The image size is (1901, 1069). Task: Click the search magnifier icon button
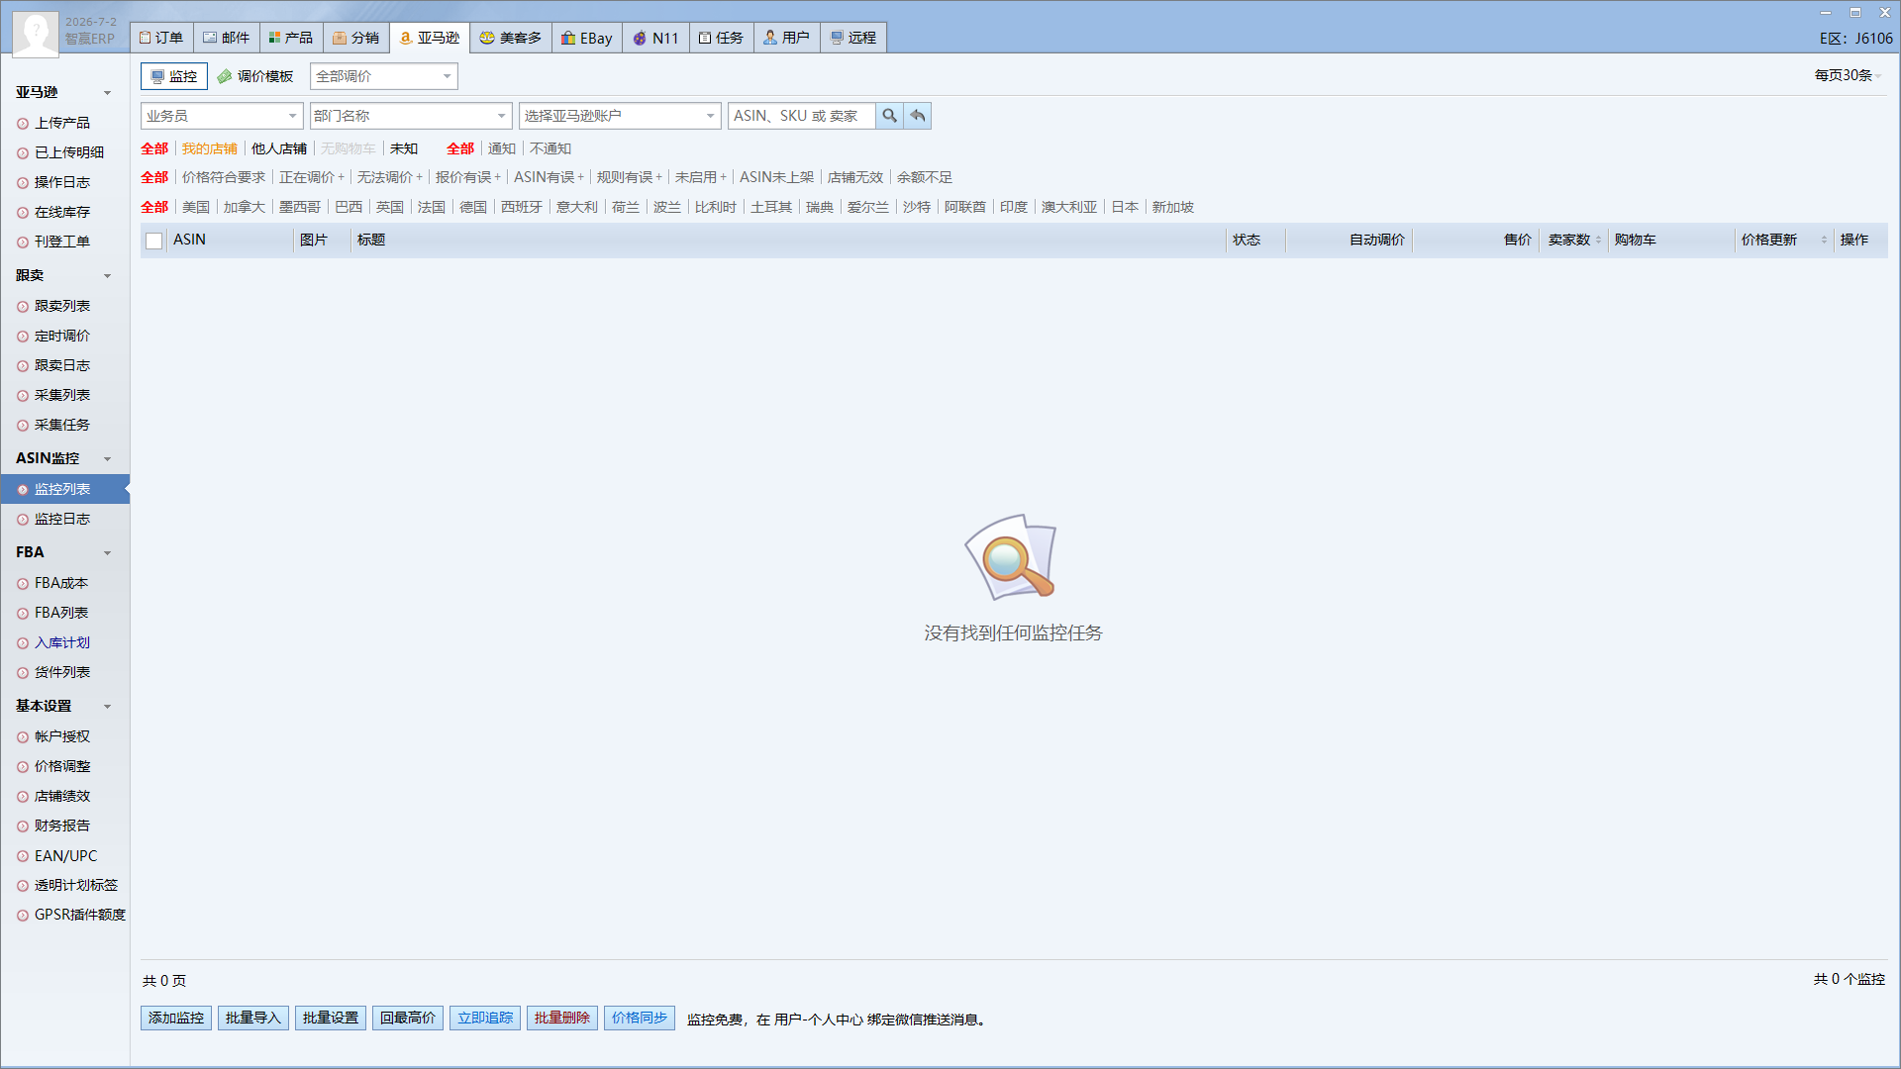click(889, 116)
